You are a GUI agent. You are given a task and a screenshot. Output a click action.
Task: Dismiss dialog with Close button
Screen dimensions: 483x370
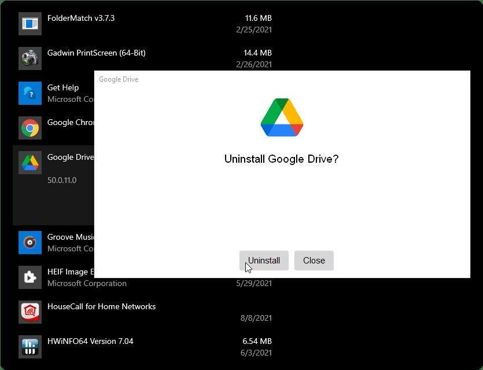click(314, 261)
